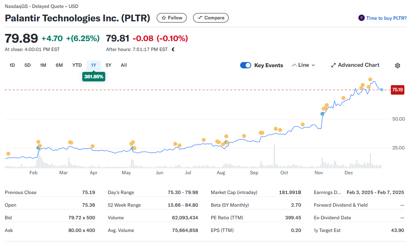Click the 52 Week Range value
Screen dimensions: 413x243
click(183, 205)
